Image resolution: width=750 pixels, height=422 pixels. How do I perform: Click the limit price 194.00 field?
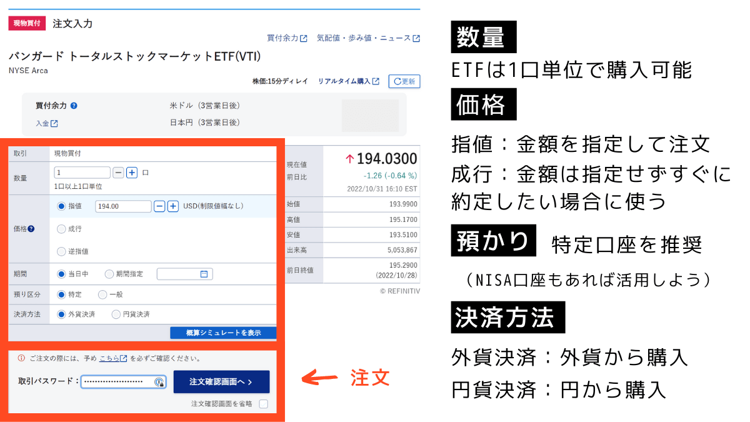coord(123,206)
